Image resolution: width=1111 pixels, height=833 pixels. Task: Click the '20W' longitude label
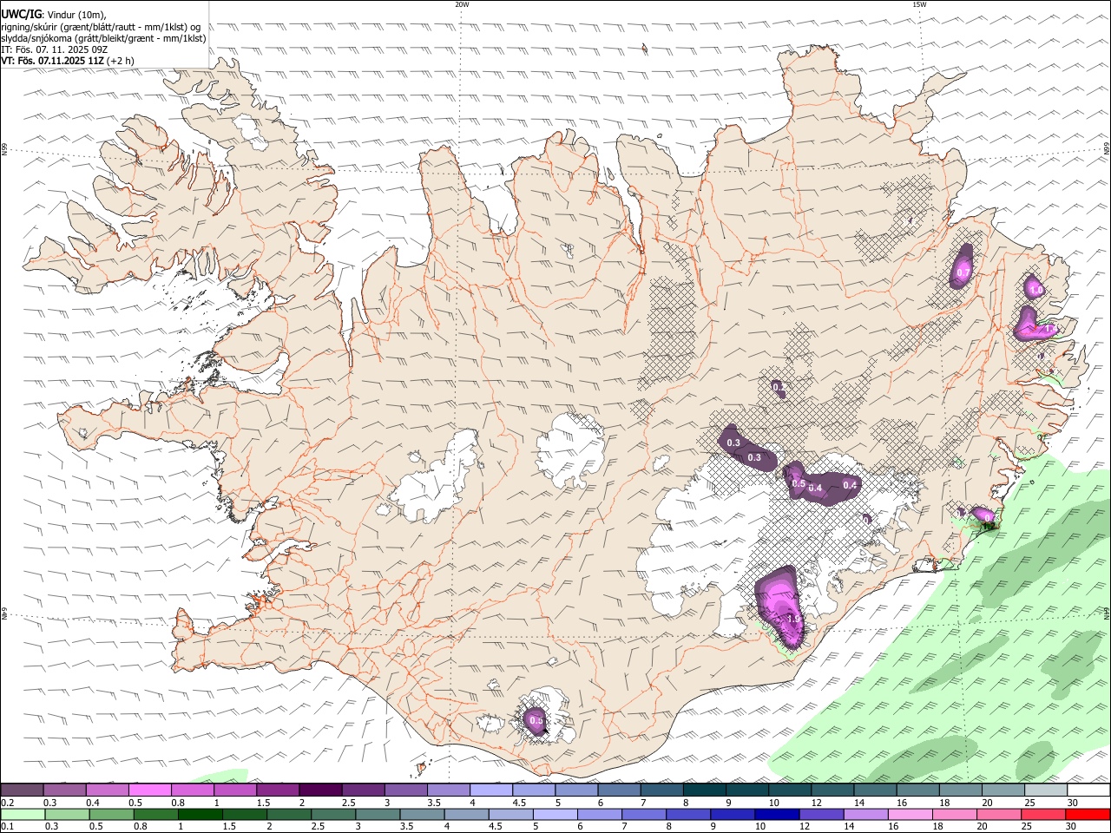coord(462,4)
